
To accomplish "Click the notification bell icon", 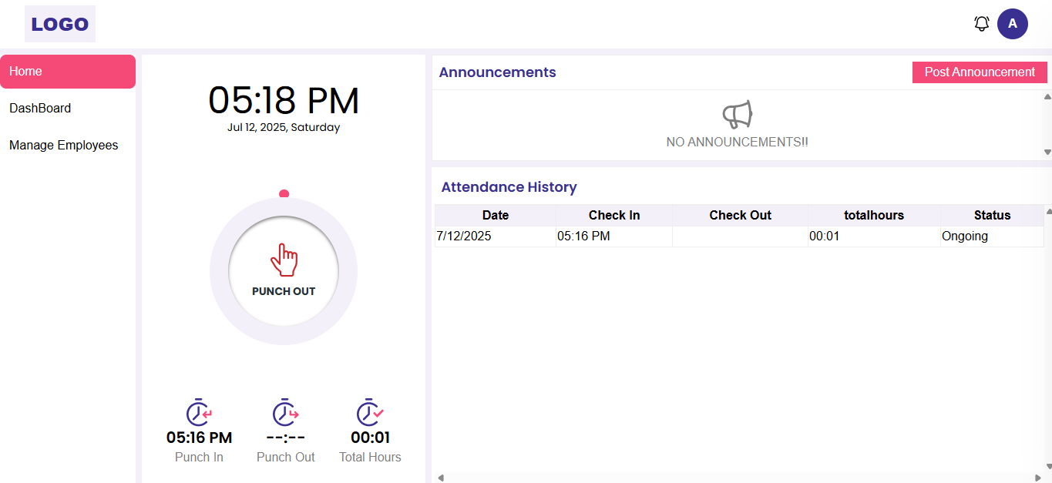I will 981,24.
